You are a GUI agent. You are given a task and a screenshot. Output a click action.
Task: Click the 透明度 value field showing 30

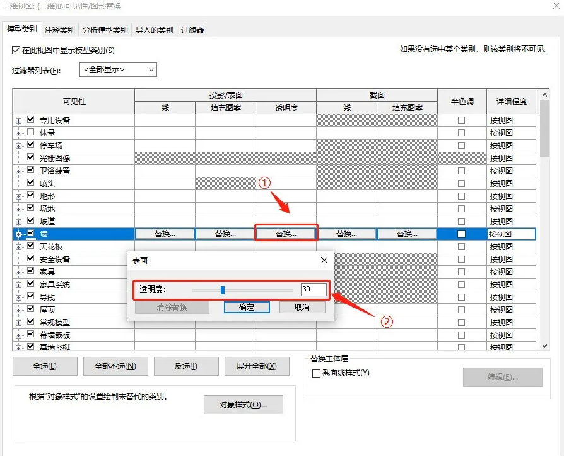click(314, 289)
